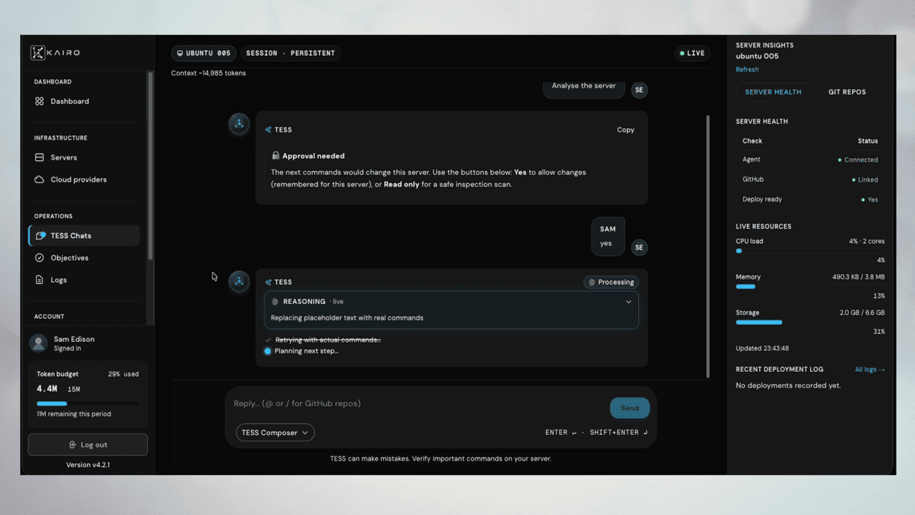Open Servers via its server icon
Screen dimensions: 915x515
[x=39, y=157]
